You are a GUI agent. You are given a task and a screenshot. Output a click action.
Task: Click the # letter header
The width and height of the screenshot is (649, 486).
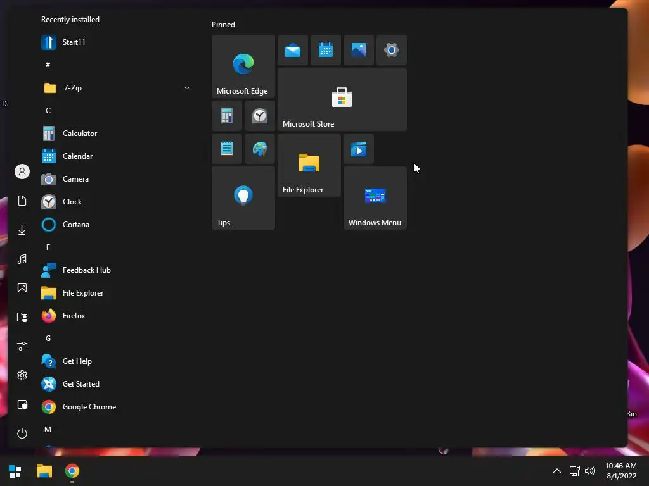48,65
